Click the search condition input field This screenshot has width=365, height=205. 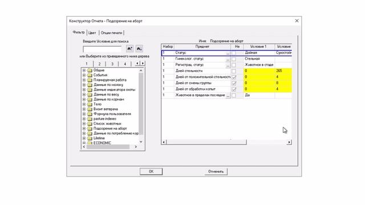point(103,49)
